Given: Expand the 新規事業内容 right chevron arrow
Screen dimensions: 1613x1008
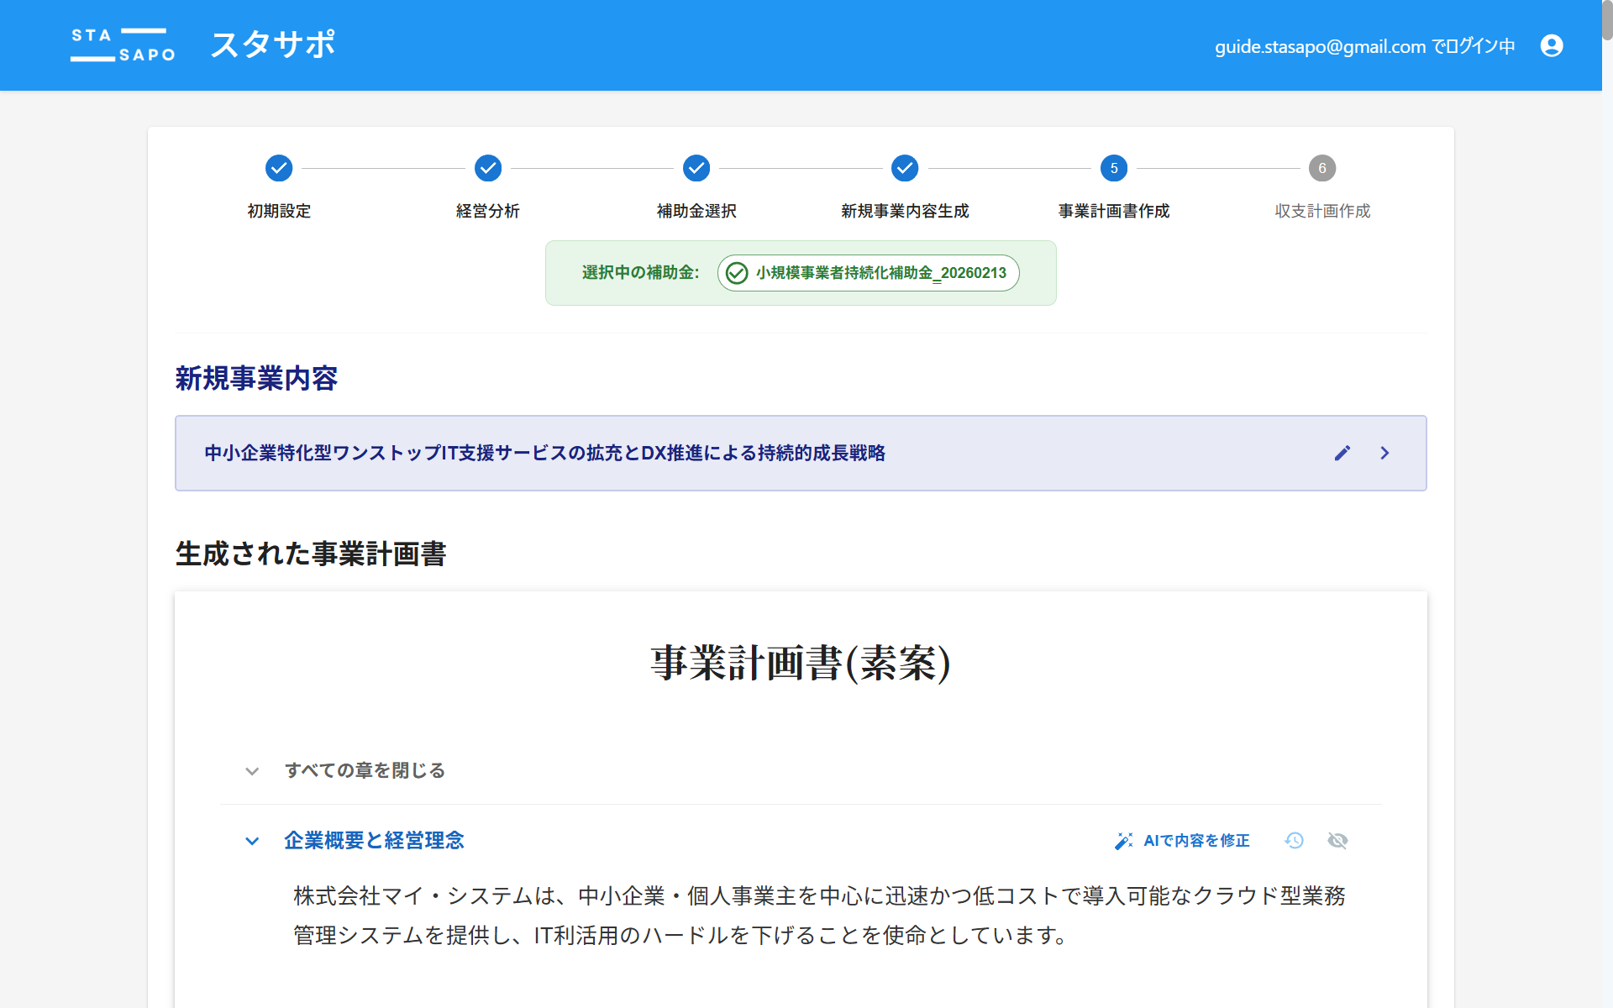Looking at the screenshot, I should [x=1384, y=454].
